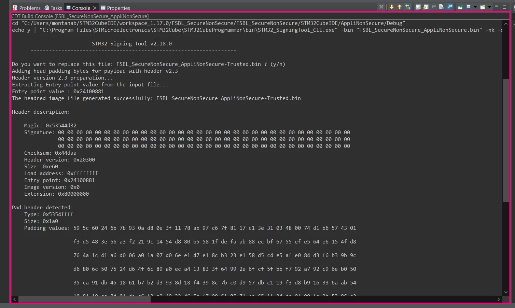Clear the console output
The width and height of the screenshot is (515, 308).
coord(442,7)
